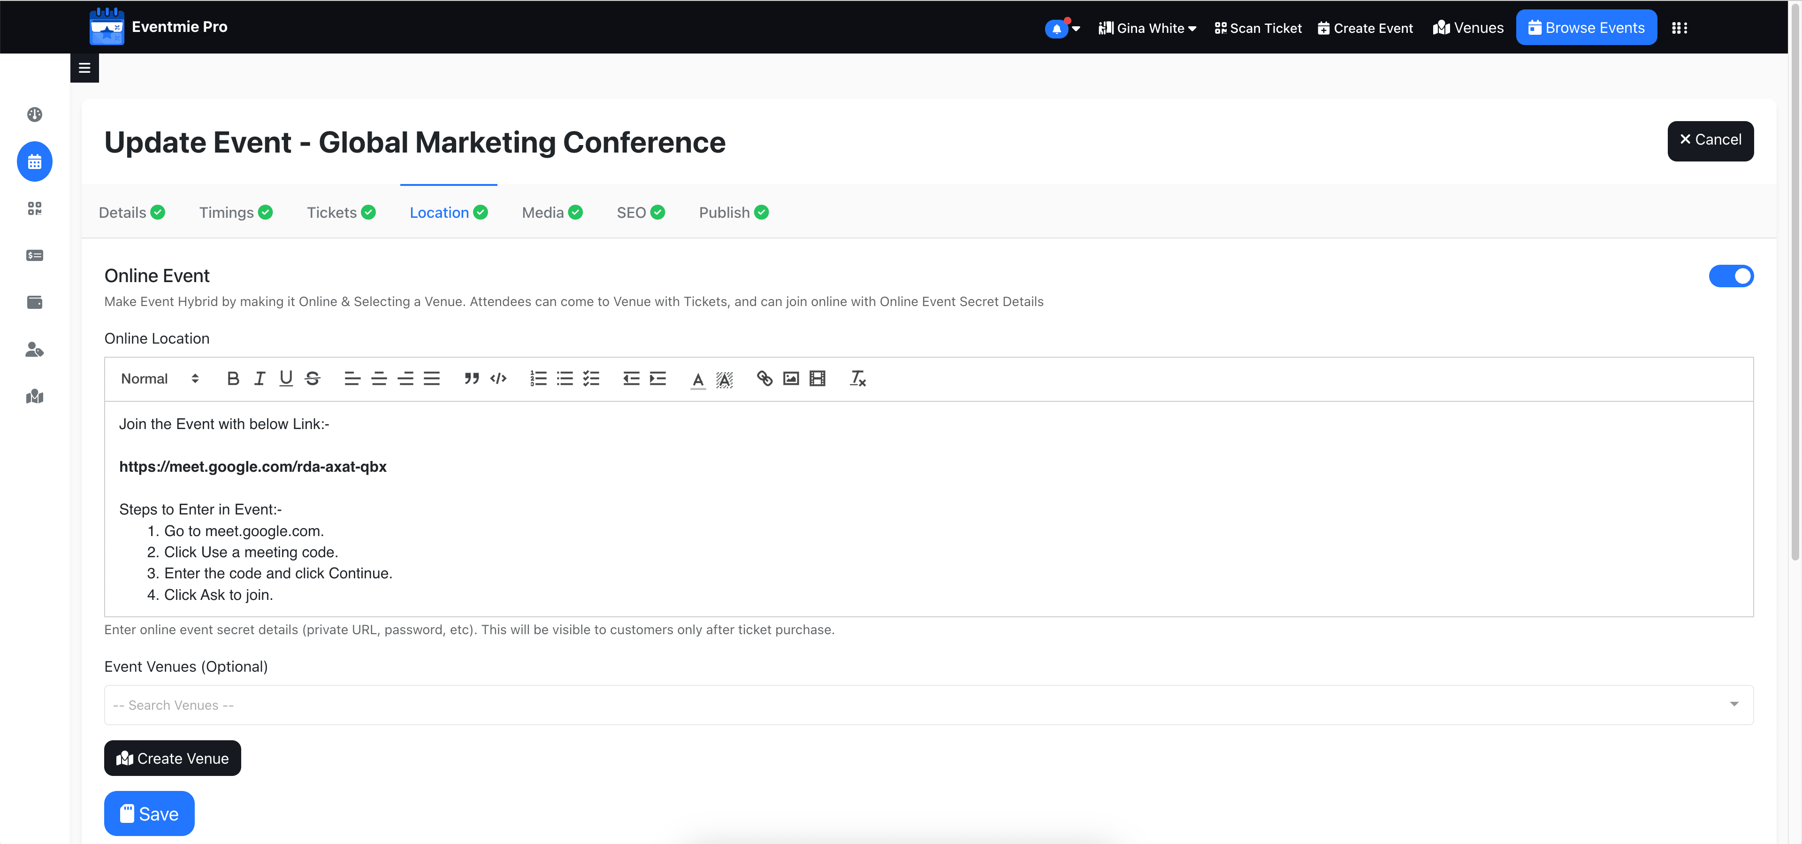Expand the Search Venues dropdown
1802x844 pixels.
[x=928, y=705]
